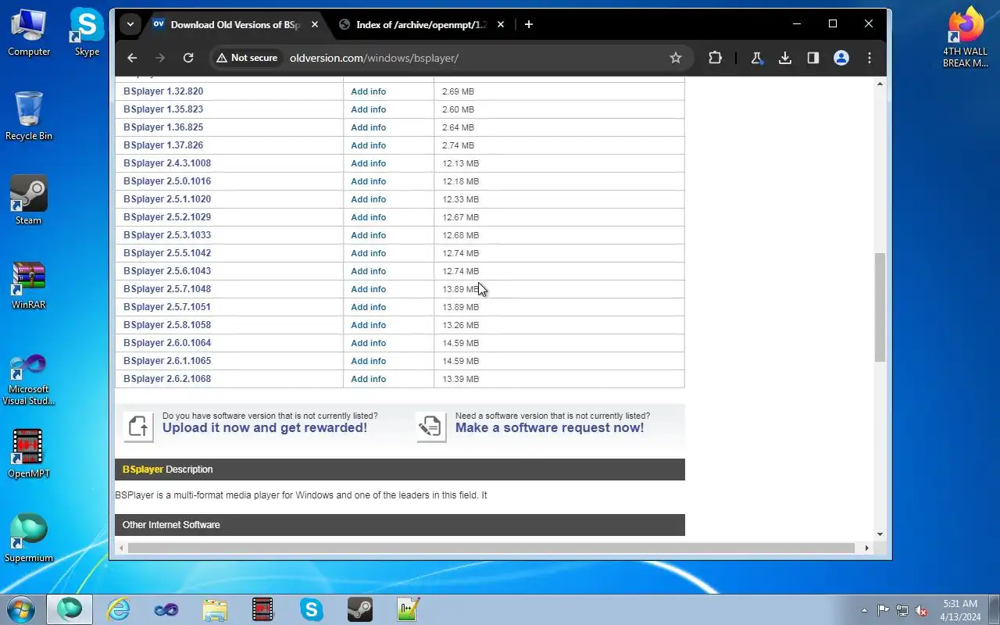Toggle the browser side panel icon
Viewport: 1000px width, 625px height.
point(813,58)
